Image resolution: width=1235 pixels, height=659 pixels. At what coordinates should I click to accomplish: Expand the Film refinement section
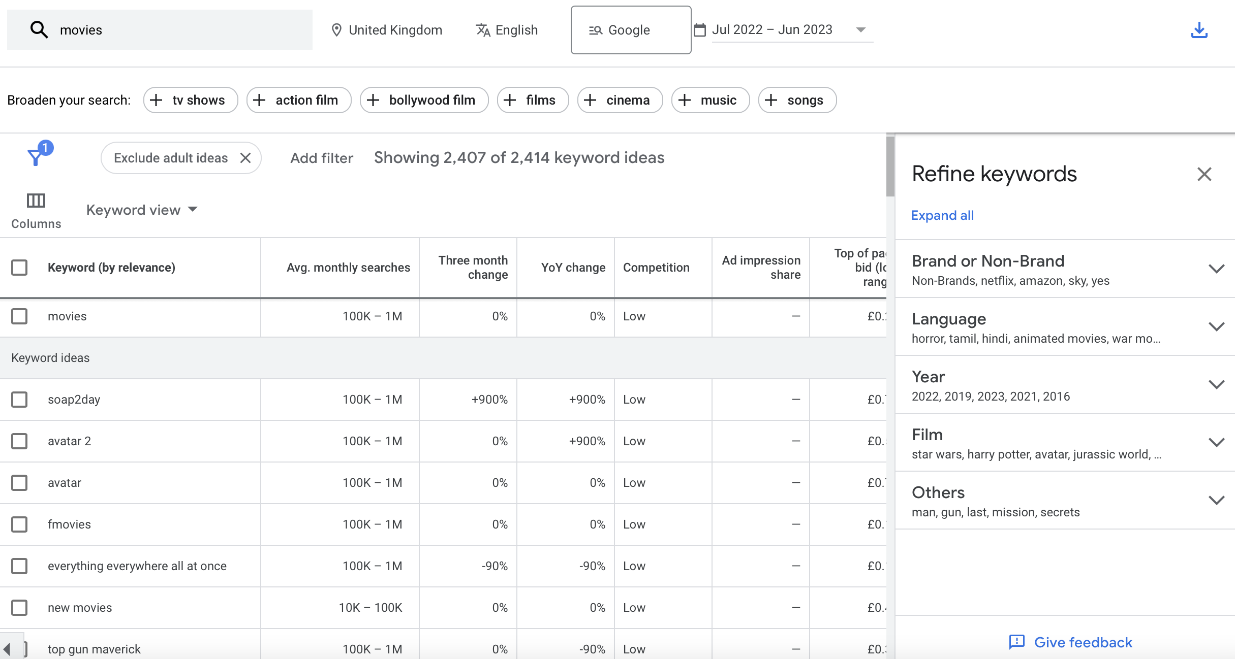[1217, 441]
